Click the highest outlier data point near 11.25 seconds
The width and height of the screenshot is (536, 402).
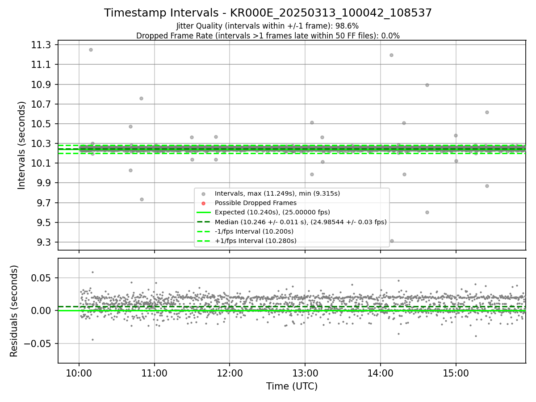91,50
